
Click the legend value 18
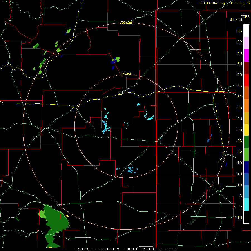[x=240, y=163]
